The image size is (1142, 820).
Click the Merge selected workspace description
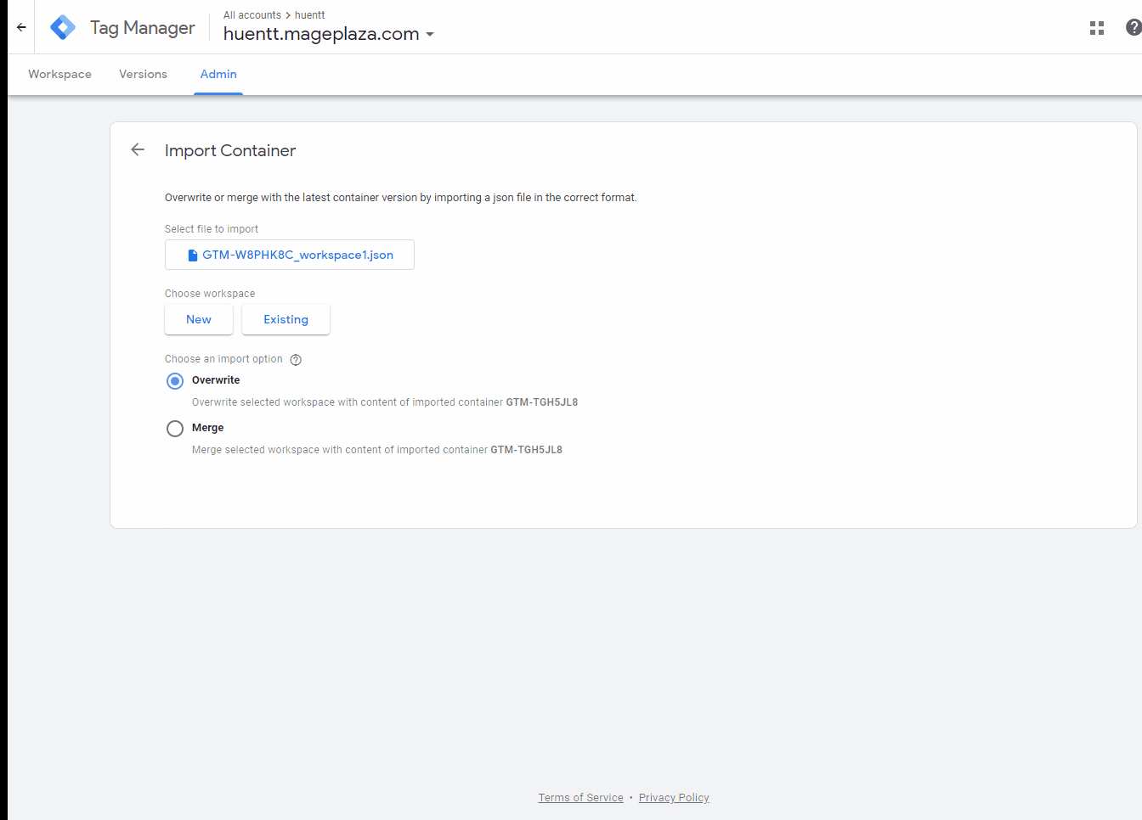pyautogui.click(x=377, y=450)
